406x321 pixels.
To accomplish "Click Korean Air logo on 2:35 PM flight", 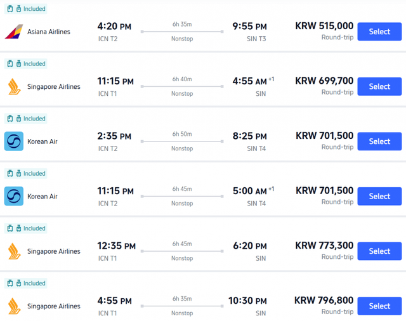I will point(14,141).
